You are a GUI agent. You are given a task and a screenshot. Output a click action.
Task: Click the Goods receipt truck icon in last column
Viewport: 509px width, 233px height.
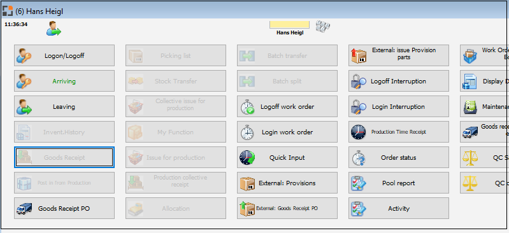pyautogui.click(x=470, y=132)
